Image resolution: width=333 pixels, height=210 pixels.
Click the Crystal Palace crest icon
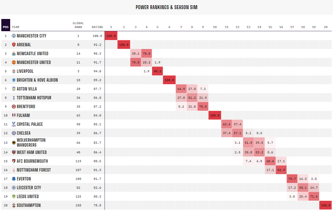point(14,124)
